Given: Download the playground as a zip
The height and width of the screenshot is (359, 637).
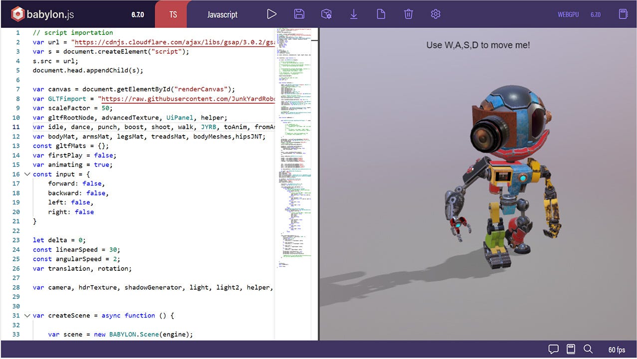Looking at the screenshot, I should pos(354,14).
